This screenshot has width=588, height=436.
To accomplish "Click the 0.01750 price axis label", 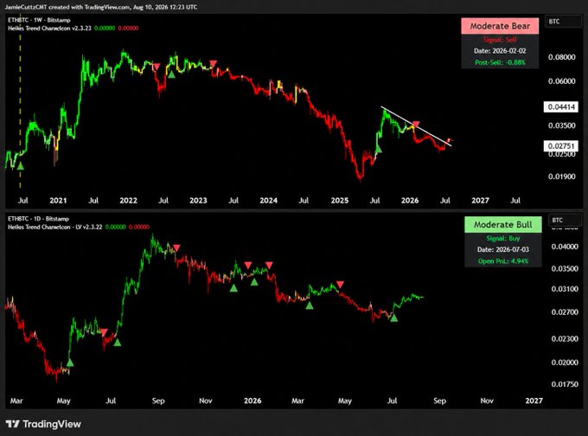I will click(565, 384).
